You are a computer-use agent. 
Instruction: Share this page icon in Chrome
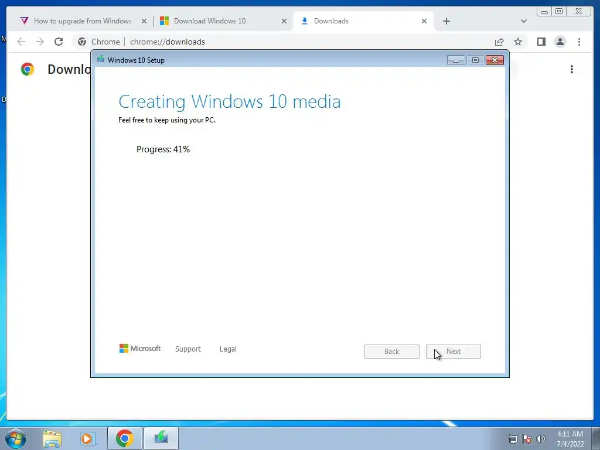tap(499, 42)
